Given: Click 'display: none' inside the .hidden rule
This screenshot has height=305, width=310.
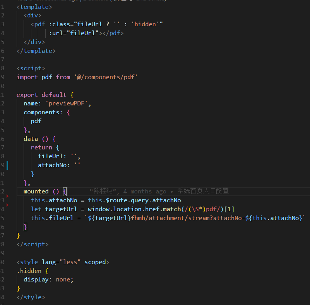Looking at the screenshot, I should pos(48,279).
